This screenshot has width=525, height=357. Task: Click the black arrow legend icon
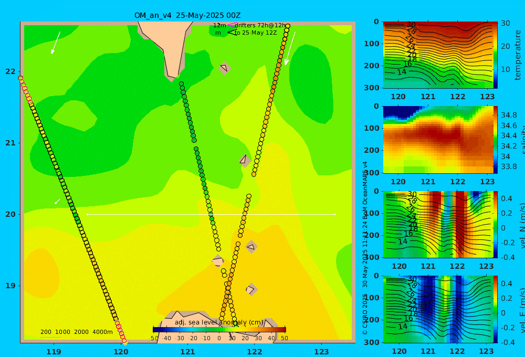coord(232,32)
